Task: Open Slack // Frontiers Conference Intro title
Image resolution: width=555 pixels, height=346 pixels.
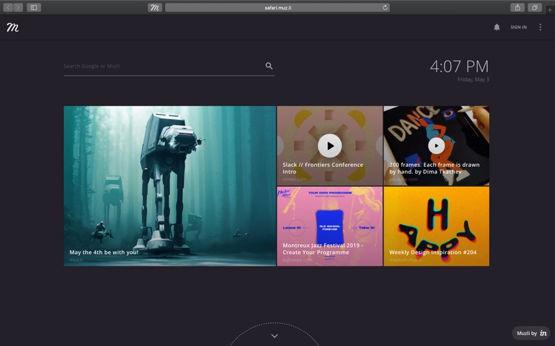Action: click(x=323, y=168)
